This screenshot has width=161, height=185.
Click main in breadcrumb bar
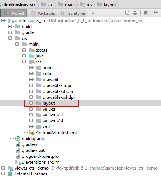(x=66, y=5)
